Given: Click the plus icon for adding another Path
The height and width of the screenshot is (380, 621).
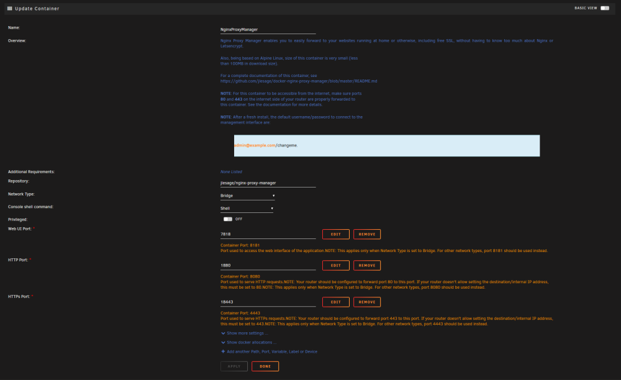Looking at the screenshot, I should tap(223, 351).
